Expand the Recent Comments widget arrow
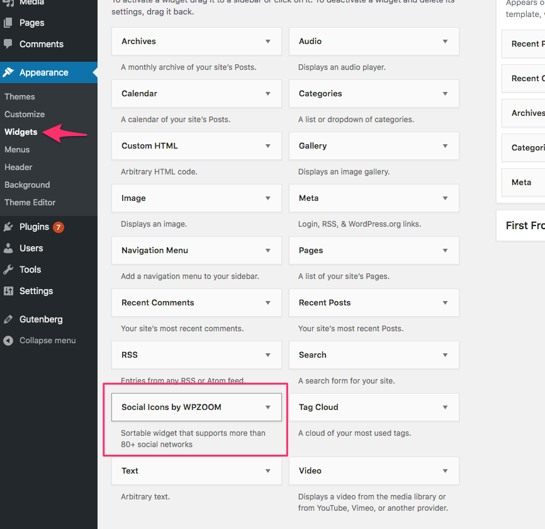The height and width of the screenshot is (529, 545). (268, 302)
